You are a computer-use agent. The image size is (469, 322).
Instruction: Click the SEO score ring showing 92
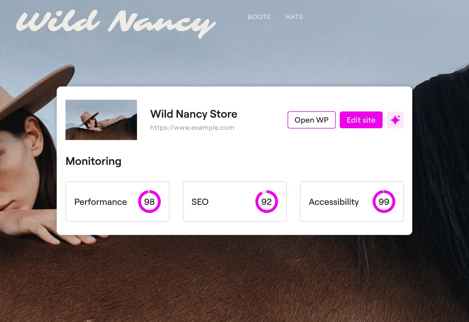[x=267, y=202]
